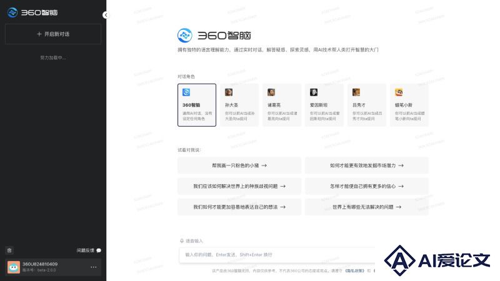
Task: Open 问题反馈 feedback link
Action: (x=85, y=250)
